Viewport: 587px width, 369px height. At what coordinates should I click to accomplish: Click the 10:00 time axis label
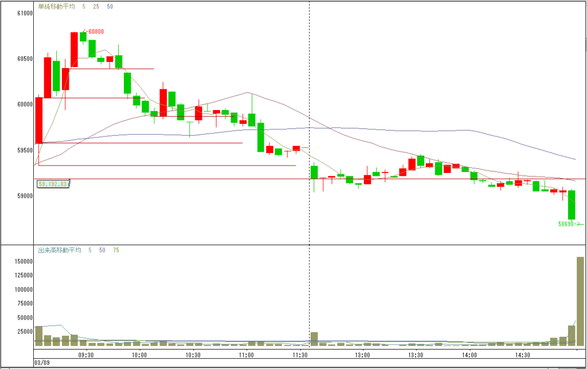139,355
